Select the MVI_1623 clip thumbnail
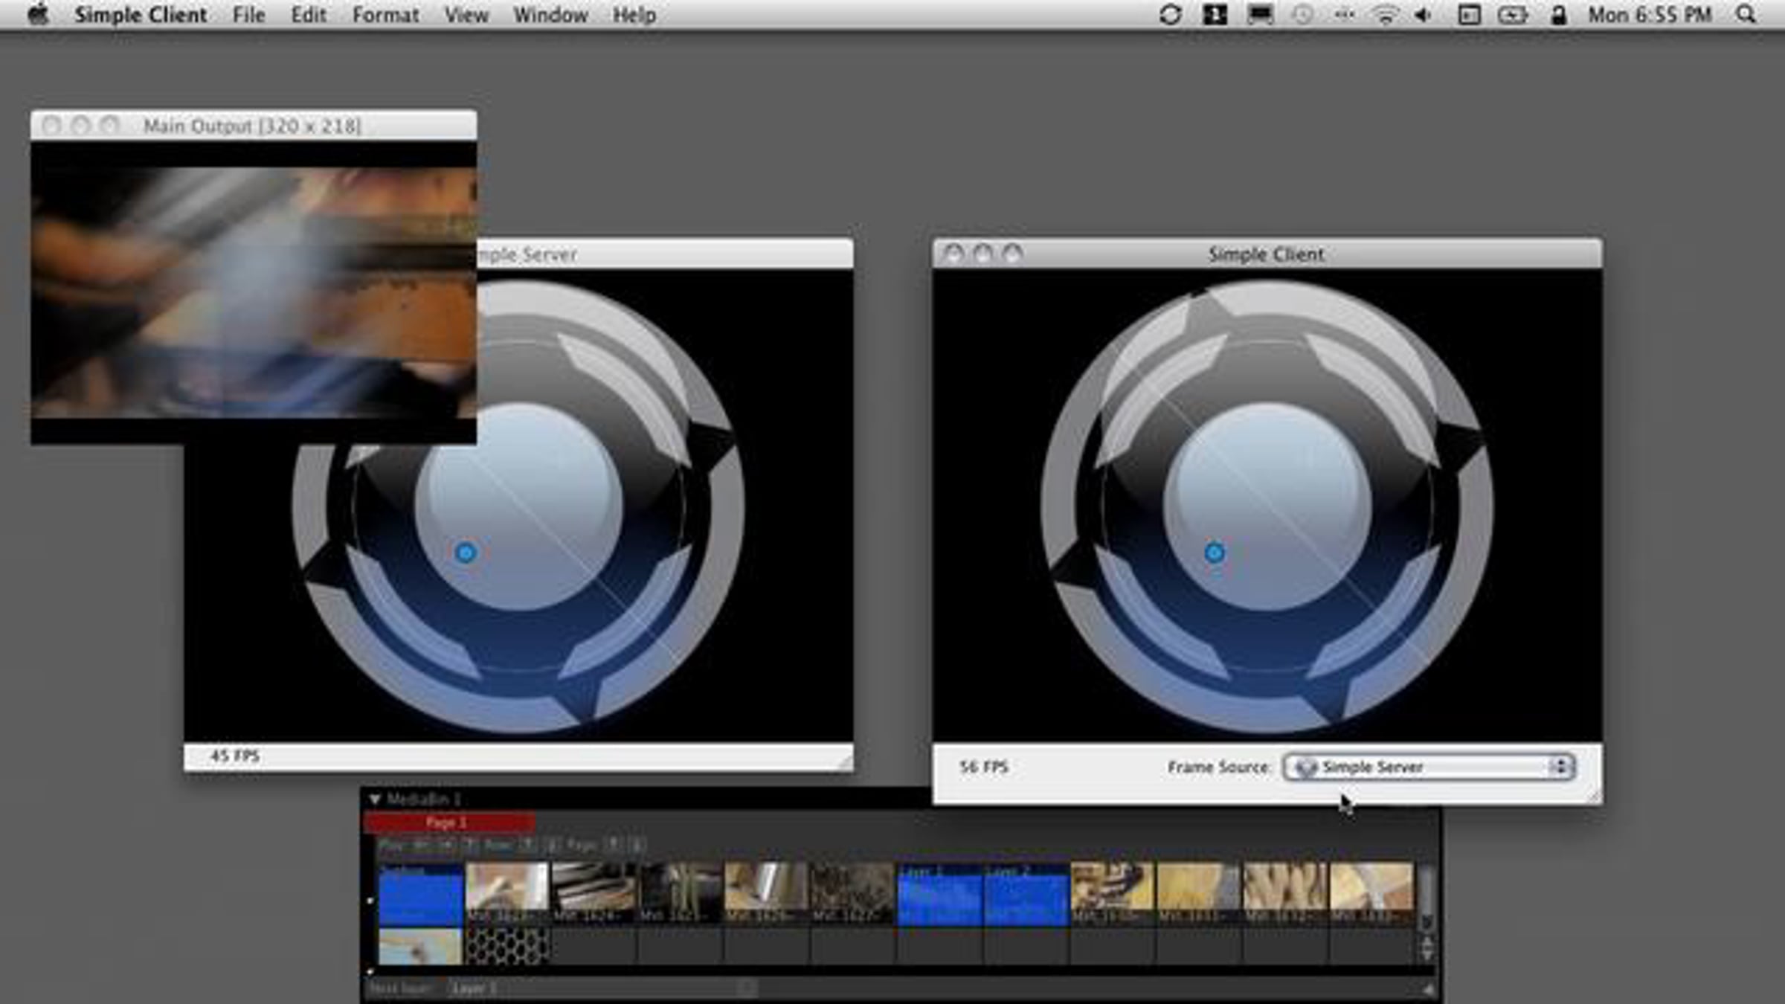 click(x=507, y=892)
